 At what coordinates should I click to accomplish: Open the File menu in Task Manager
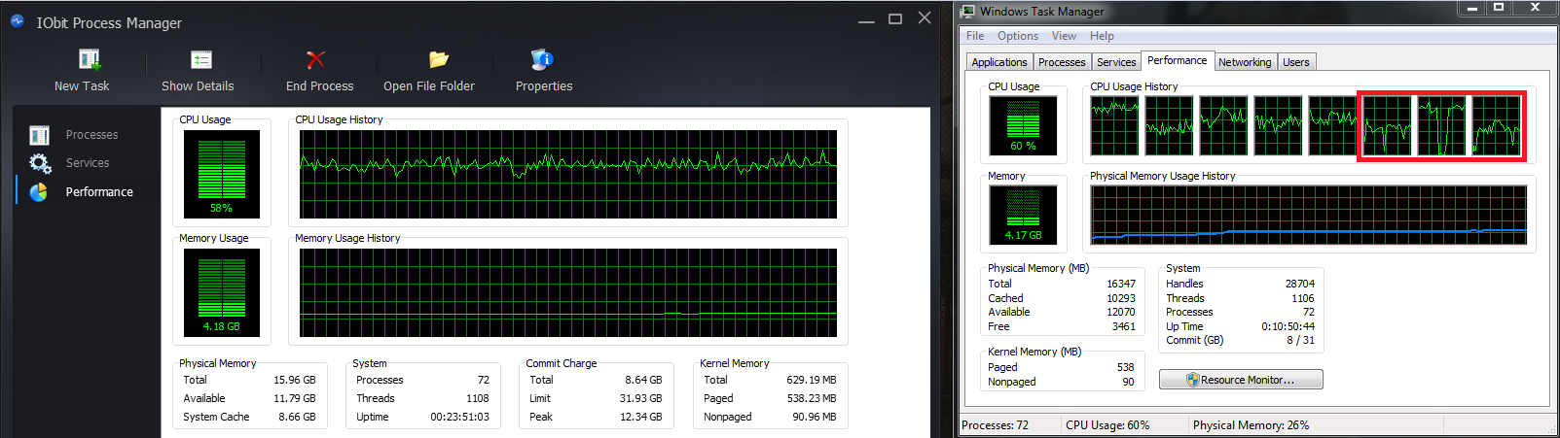(x=975, y=36)
